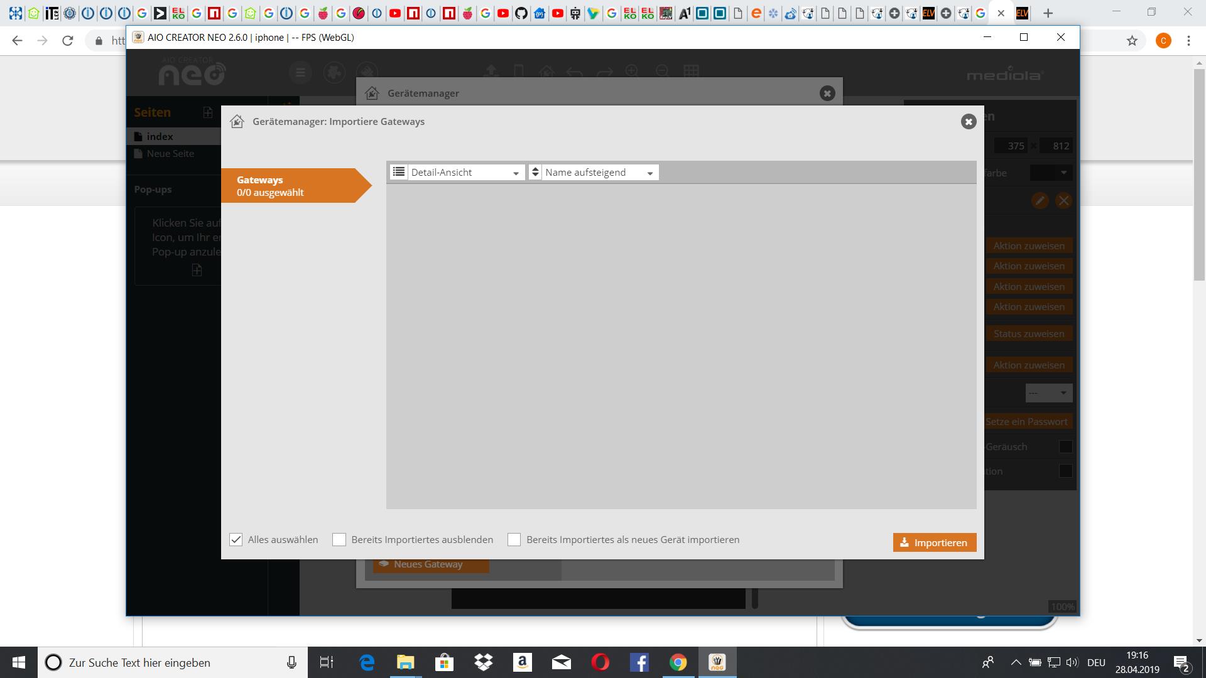Viewport: 1206px width, 678px height.
Task: Click the Setze ein Passwort button
Action: click(x=1028, y=422)
